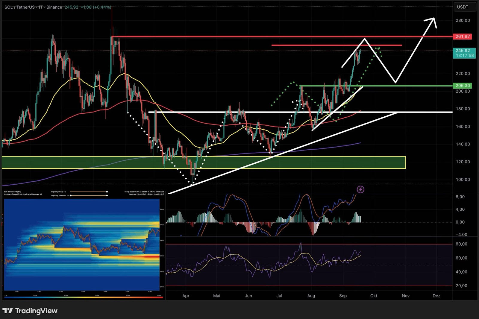Click the 'Mai' time axis label
The image size is (479, 319).
tap(216, 296)
